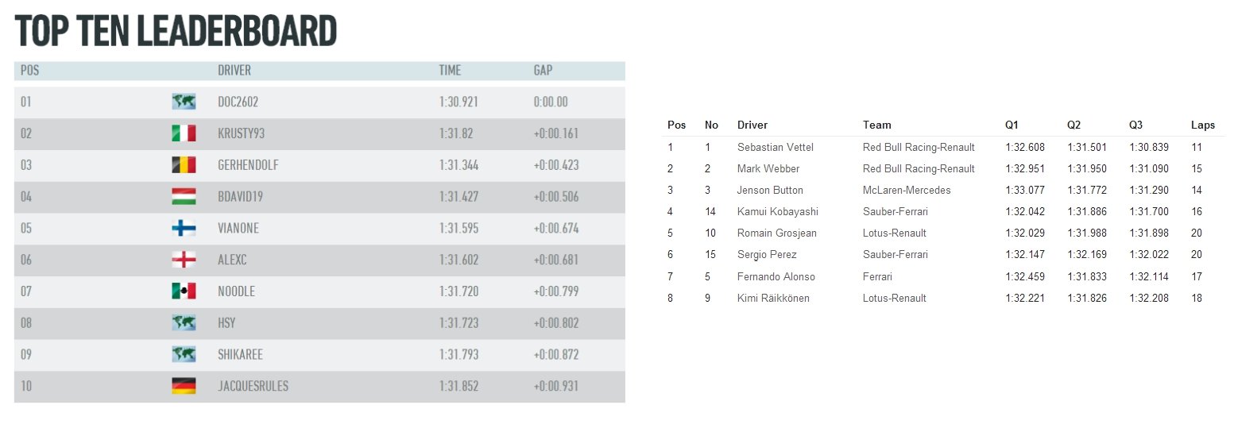Click the Q3 column header
The image size is (1234, 428).
coord(1135,125)
